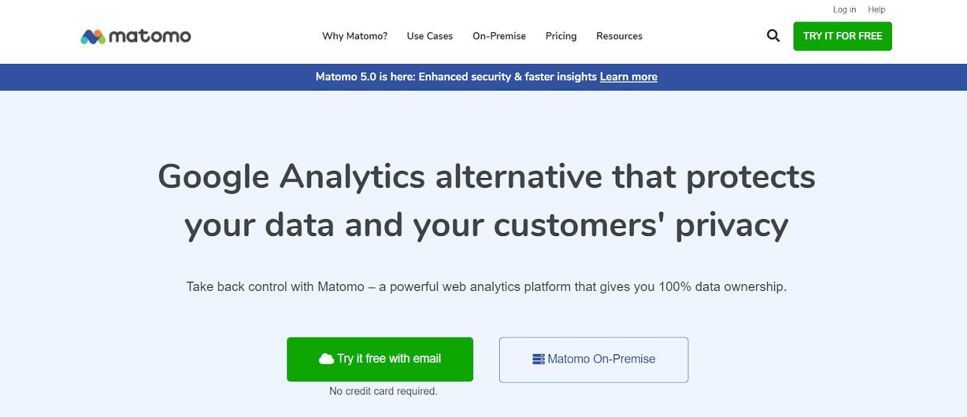Click the matomo wordmark in the header
The image size is (967, 417).
tap(150, 36)
